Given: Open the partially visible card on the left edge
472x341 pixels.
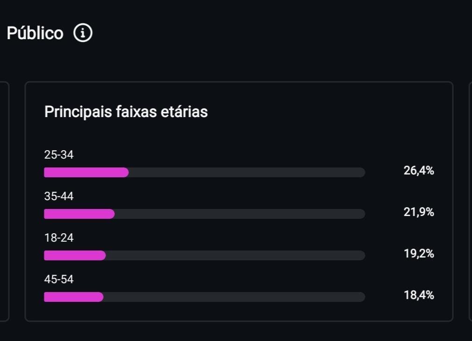Looking at the screenshot, I should click(x=4, y=202).
